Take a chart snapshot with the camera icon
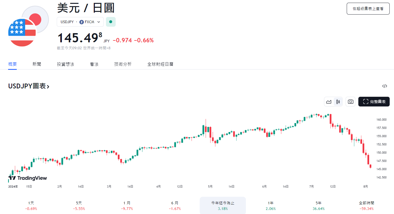The height and width of the screenshot is (214, 394). click(x=350, y=102)
